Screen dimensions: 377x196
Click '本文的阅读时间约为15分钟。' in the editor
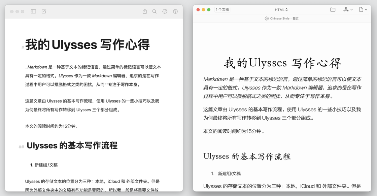pyautogui.click(x=52, y=126)
